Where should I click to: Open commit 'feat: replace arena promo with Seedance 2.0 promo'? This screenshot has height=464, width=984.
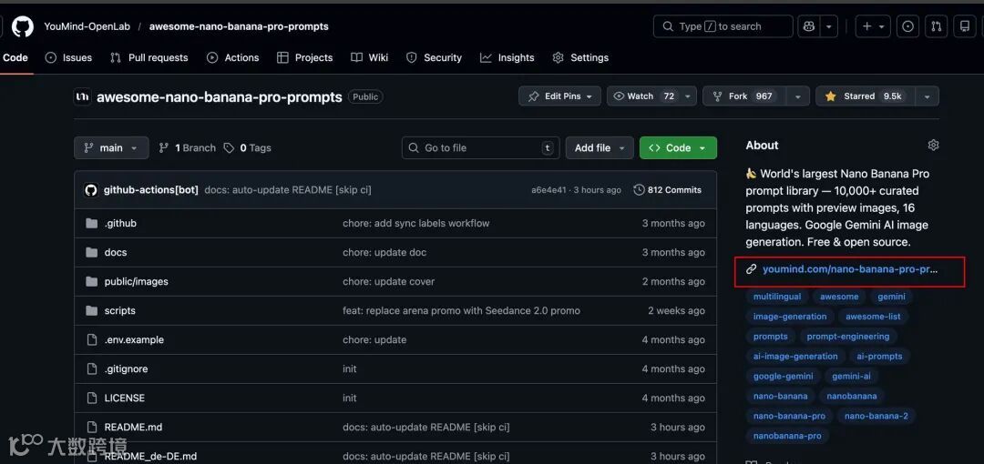461,311
